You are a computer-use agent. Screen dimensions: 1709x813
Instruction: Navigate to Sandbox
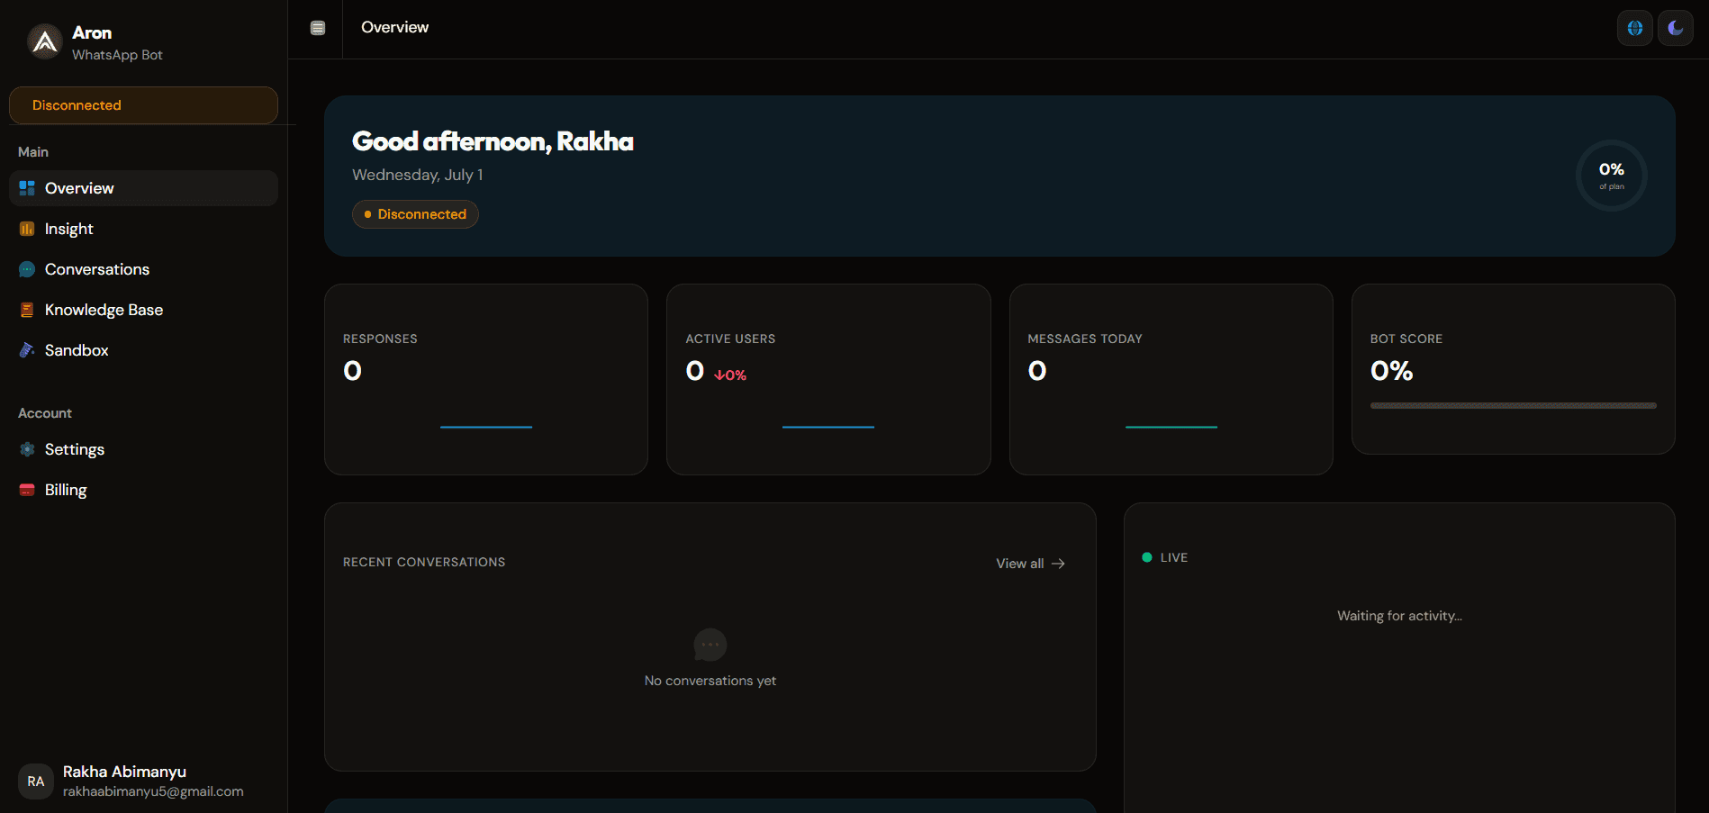point(143,350)
